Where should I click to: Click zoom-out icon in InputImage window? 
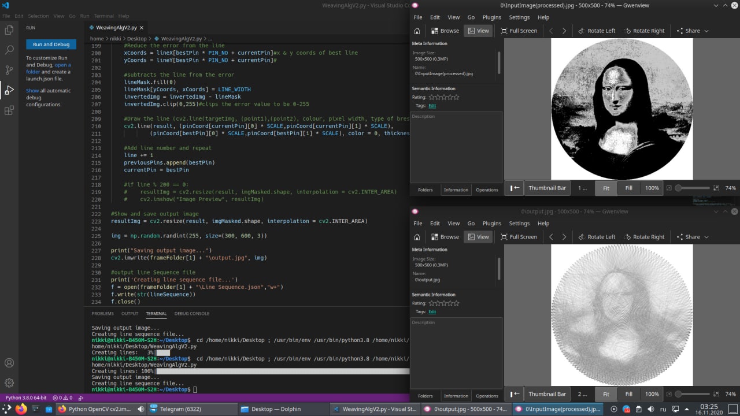[x=669, y=188]
